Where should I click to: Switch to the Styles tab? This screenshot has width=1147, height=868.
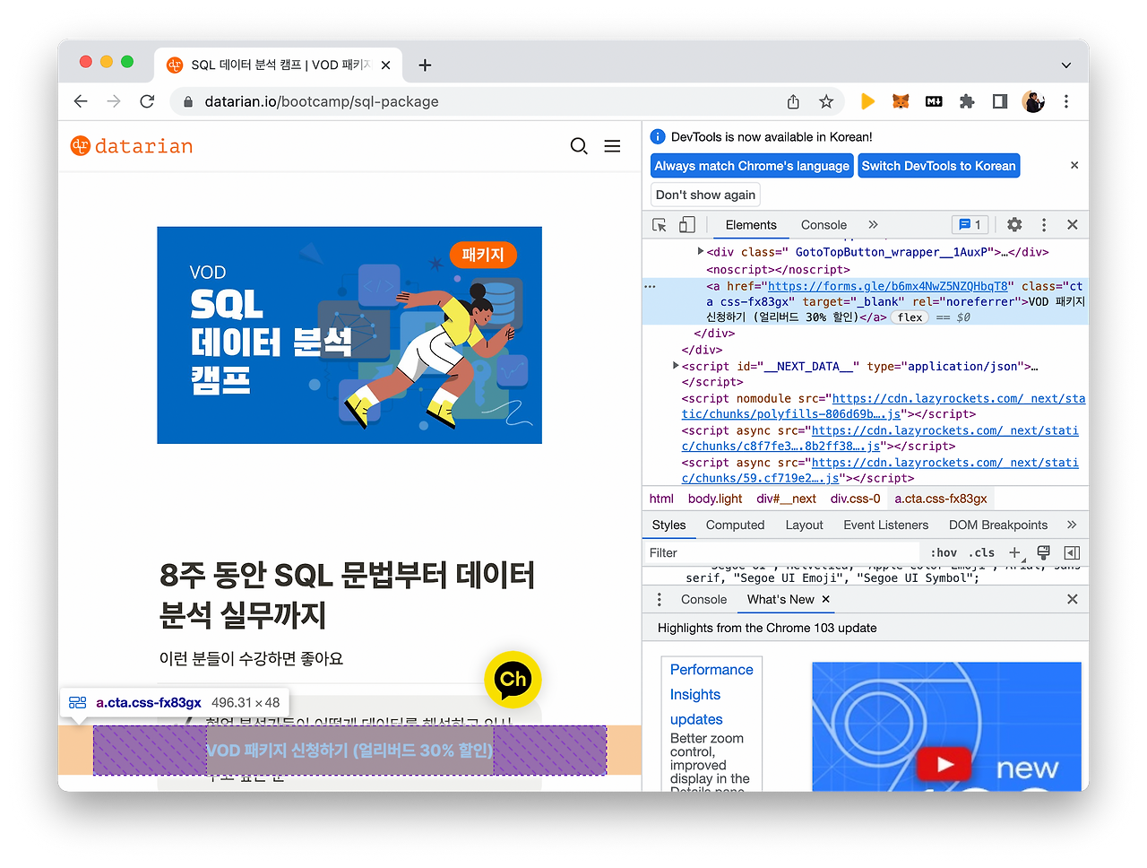(668, 525)
